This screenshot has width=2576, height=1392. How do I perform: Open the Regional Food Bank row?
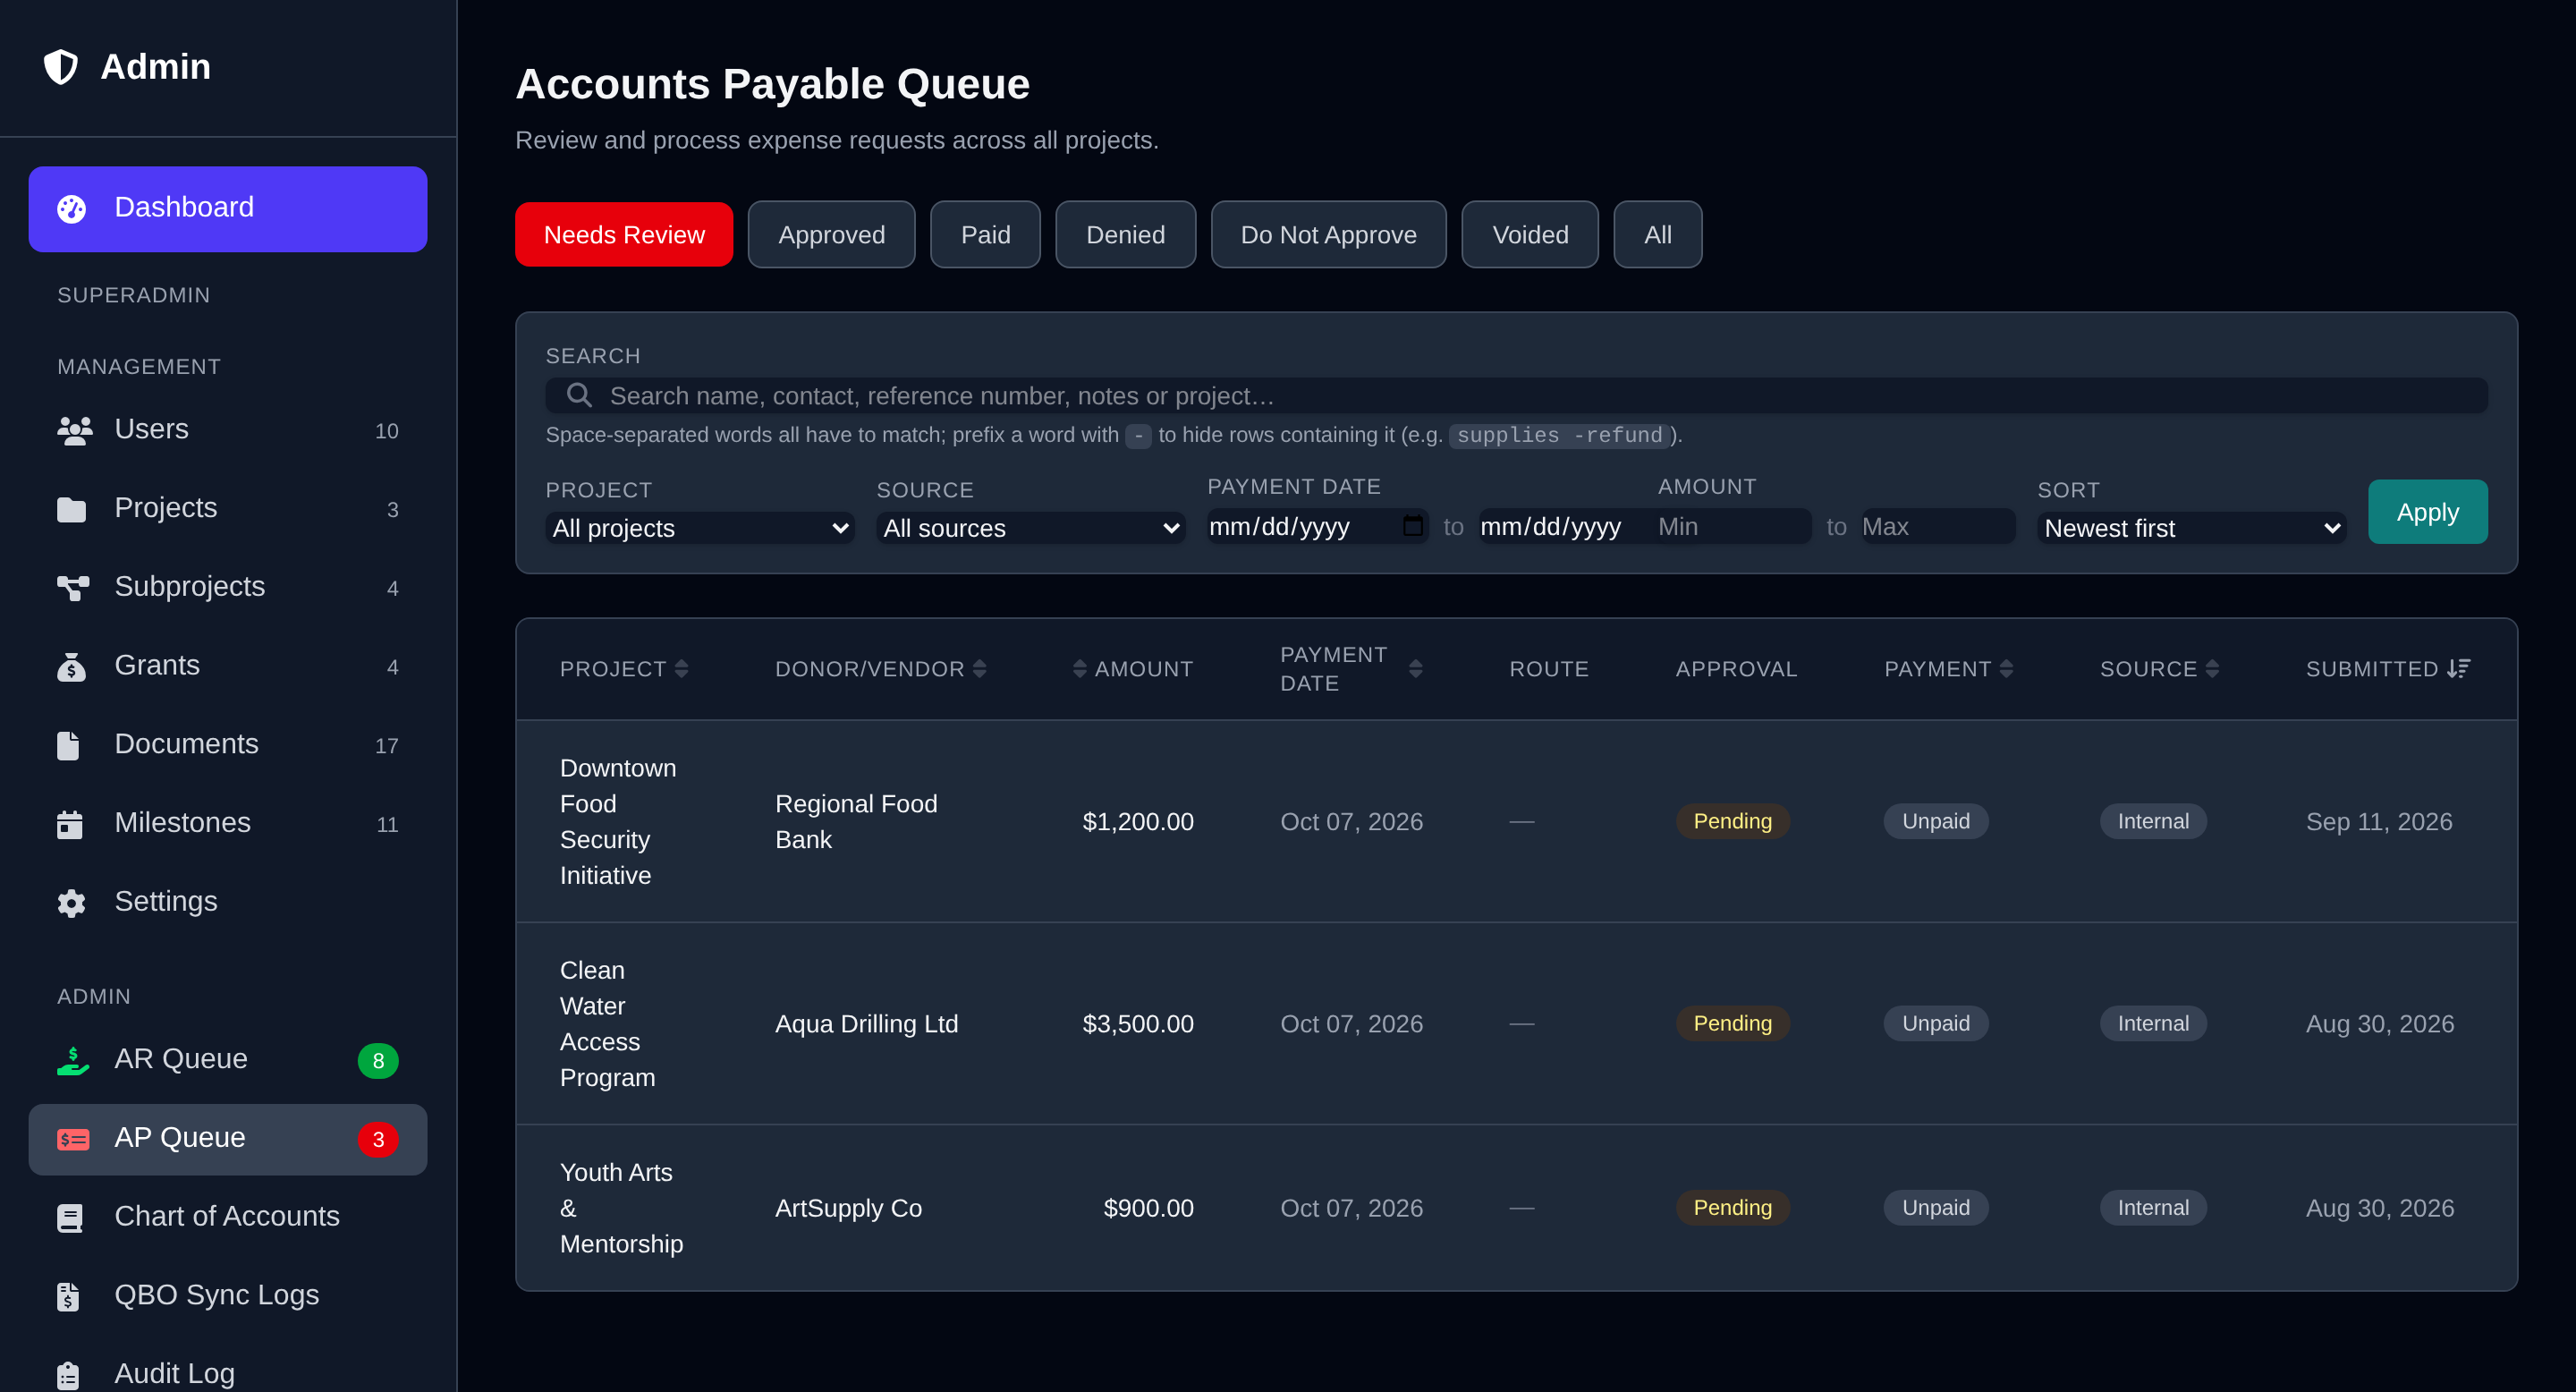click(x=1516, y=822)
